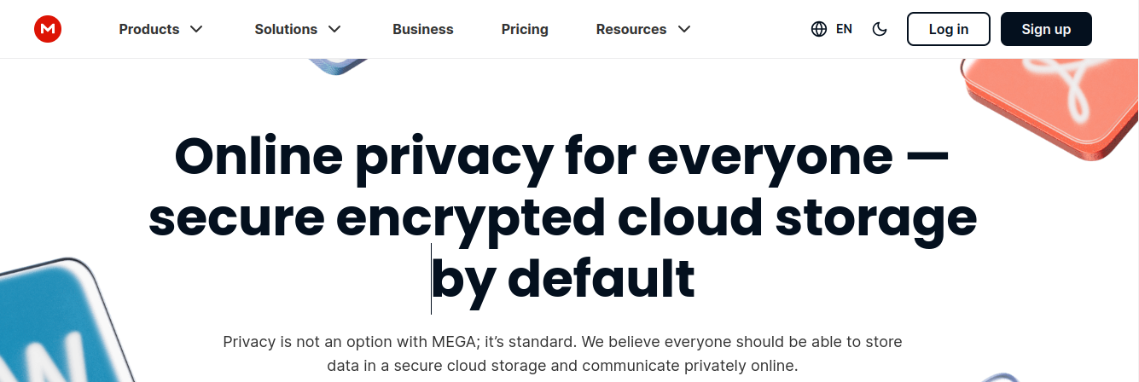Expand the chevron beside Solutions

point(334,29)
